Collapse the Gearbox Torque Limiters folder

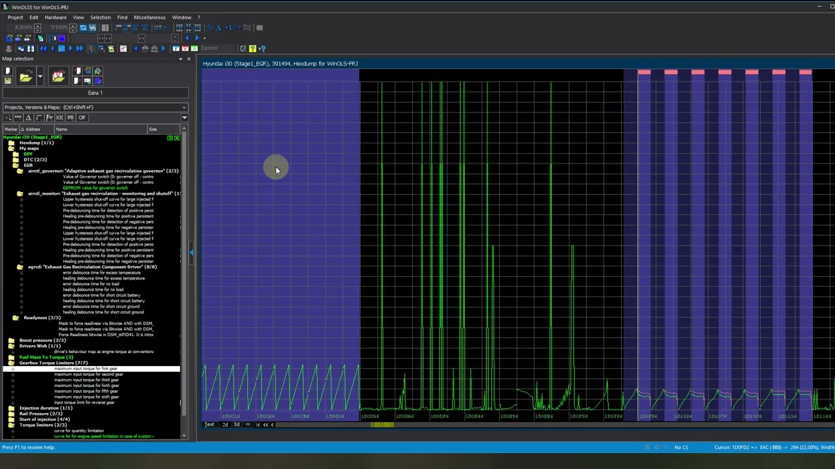point(11,363)
